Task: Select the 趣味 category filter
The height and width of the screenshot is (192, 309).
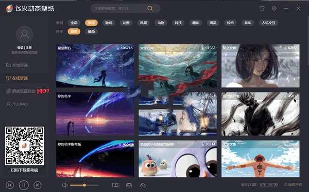Action: (195, 23)
